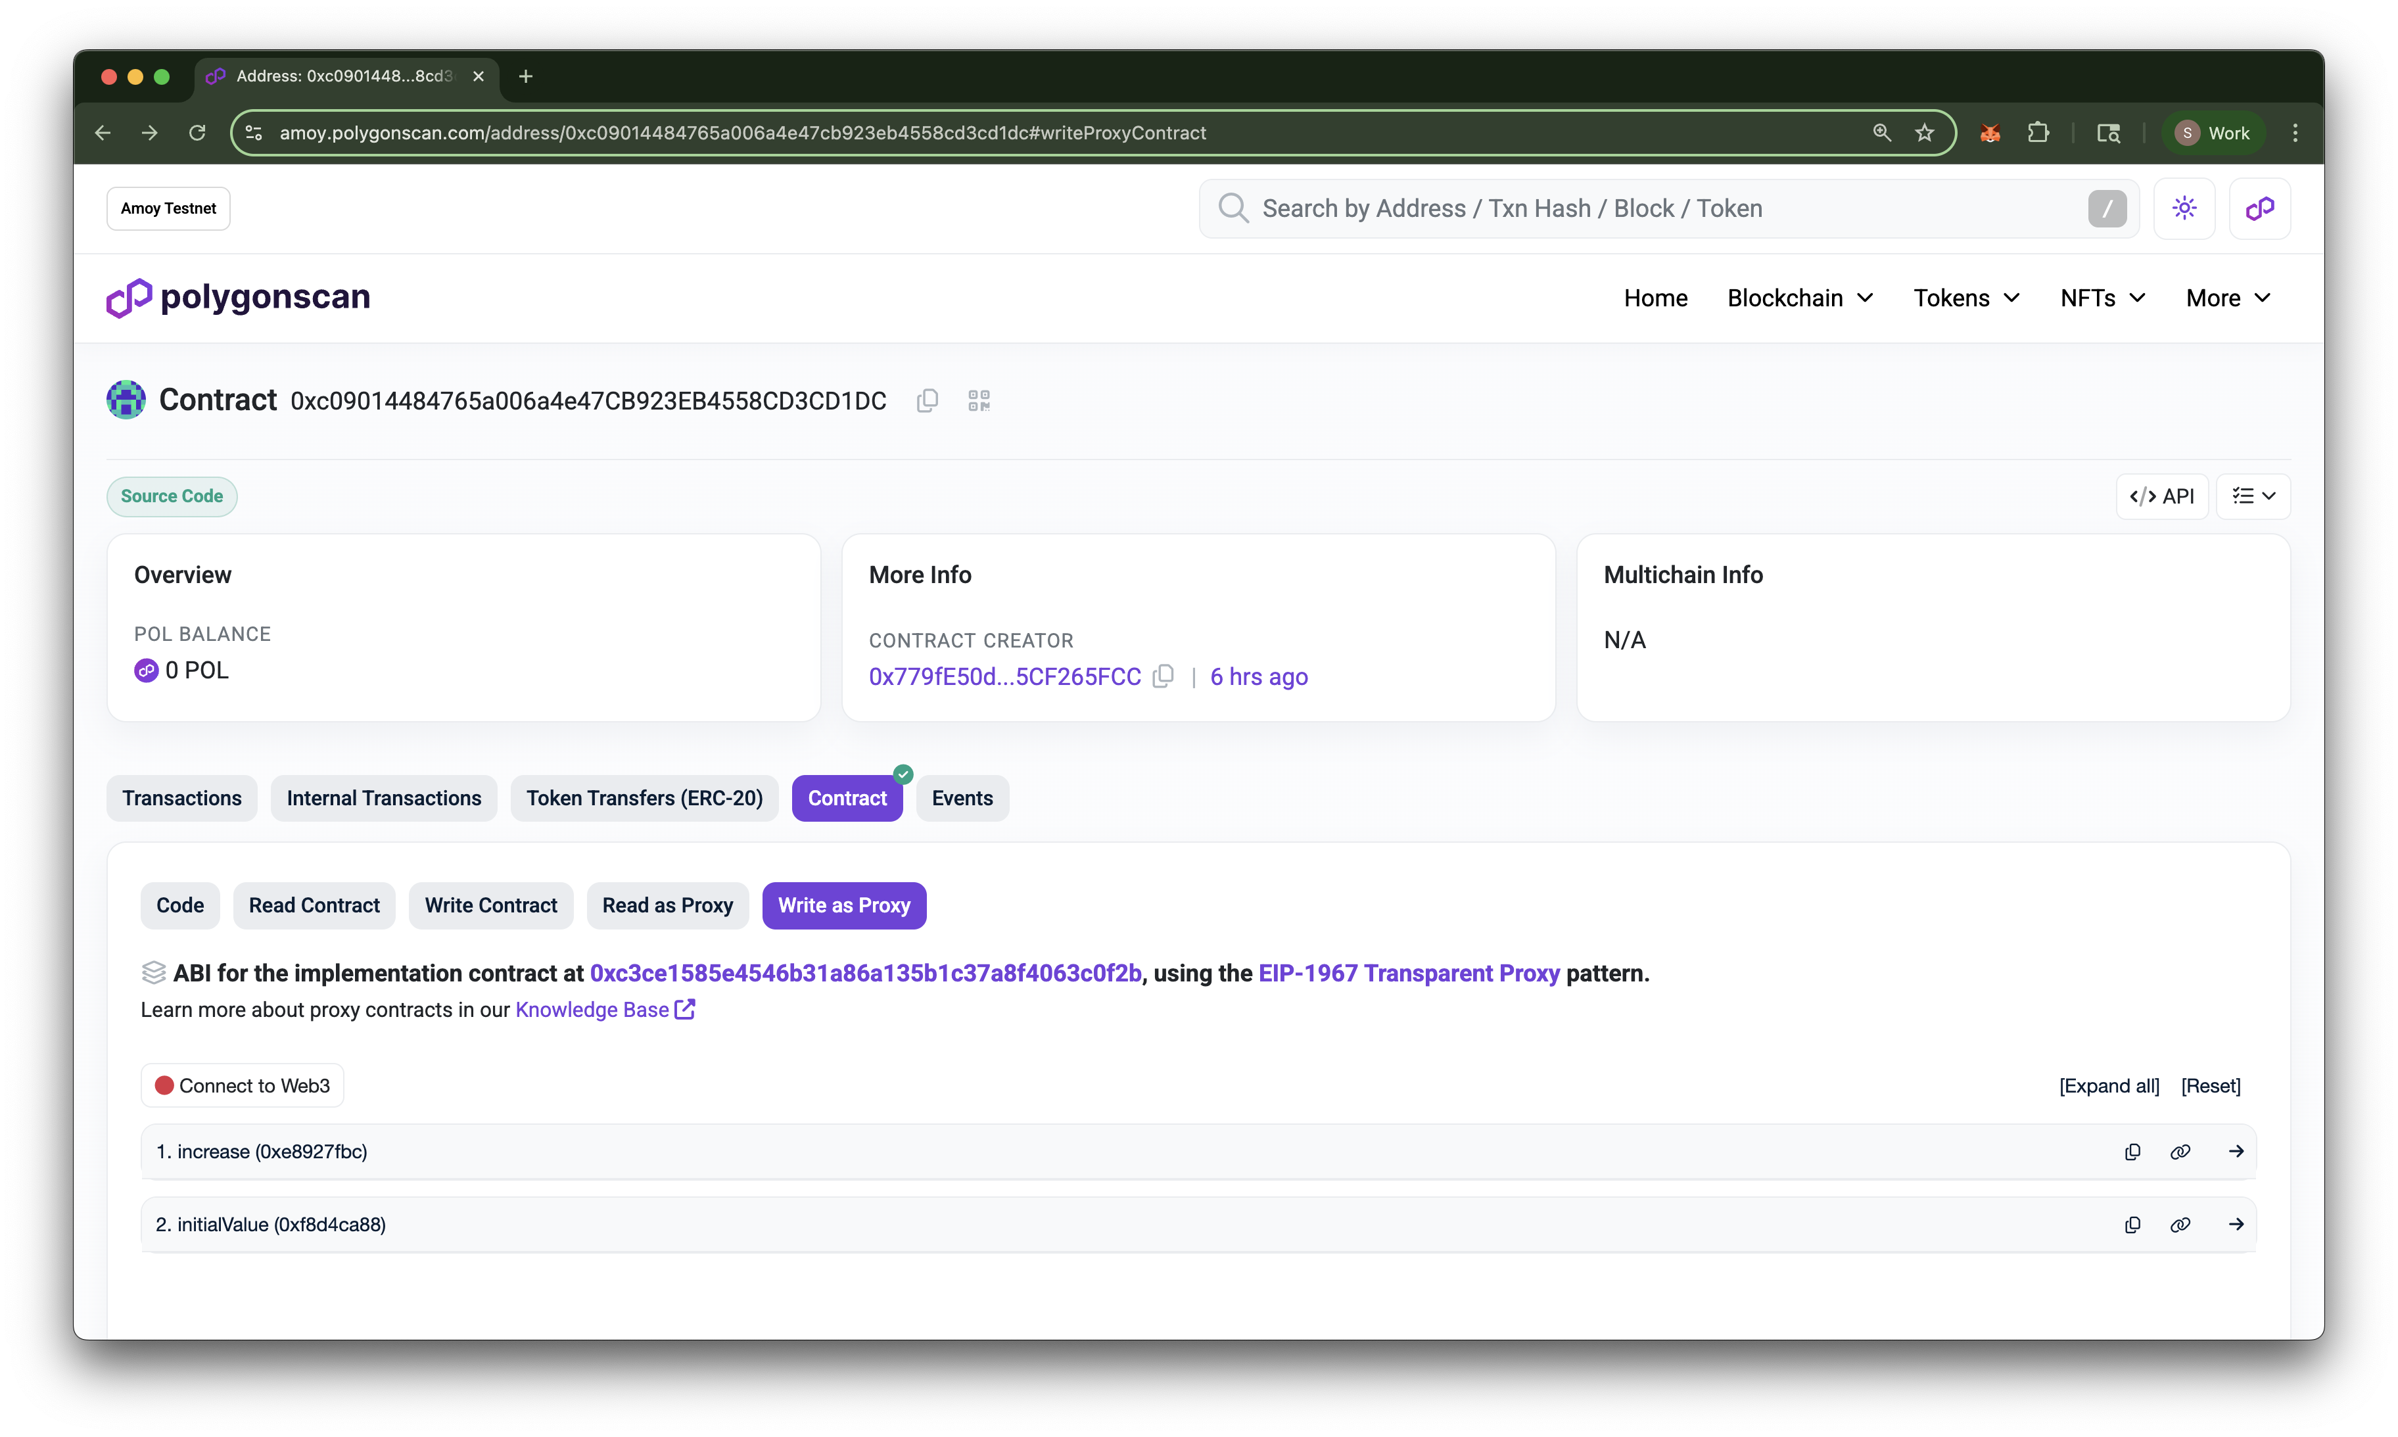Screen dimensions: 2398x1437
Task: Open the Tokens dropdown menu
Action: (x=1966, y=298)
